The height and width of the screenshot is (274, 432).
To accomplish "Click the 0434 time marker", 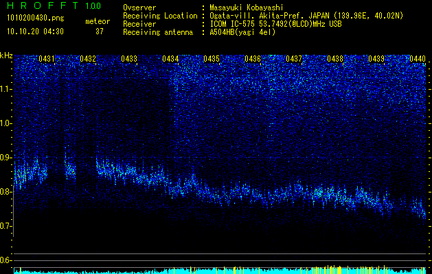I will [170, 59].
